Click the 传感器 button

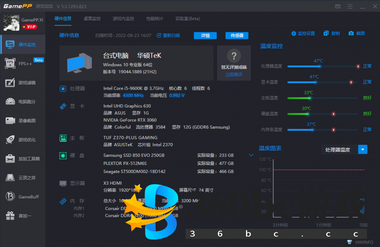237,36
